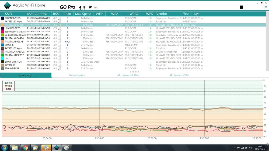The height and width of the screenshot is (151, 269).
Task: Sort networks by the RSSI column
Action: pyautogui.click(x=57, y=14)
